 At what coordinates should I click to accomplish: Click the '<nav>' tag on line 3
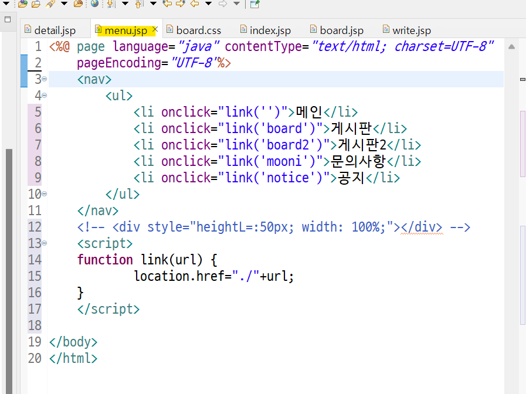94,80
